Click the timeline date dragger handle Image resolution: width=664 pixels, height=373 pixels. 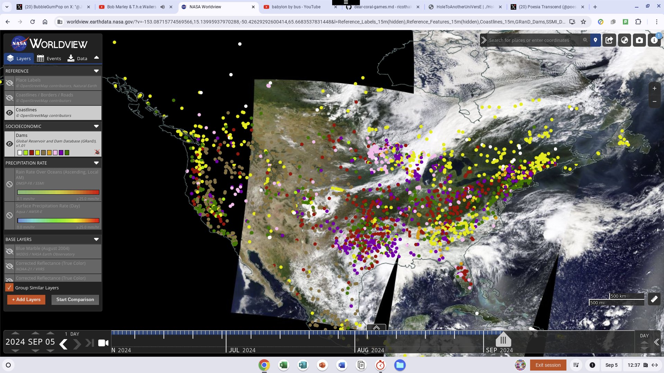tap(503, 339)
